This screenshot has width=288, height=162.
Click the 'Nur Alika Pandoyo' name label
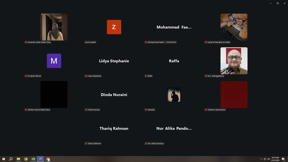[x=156, y=144]
